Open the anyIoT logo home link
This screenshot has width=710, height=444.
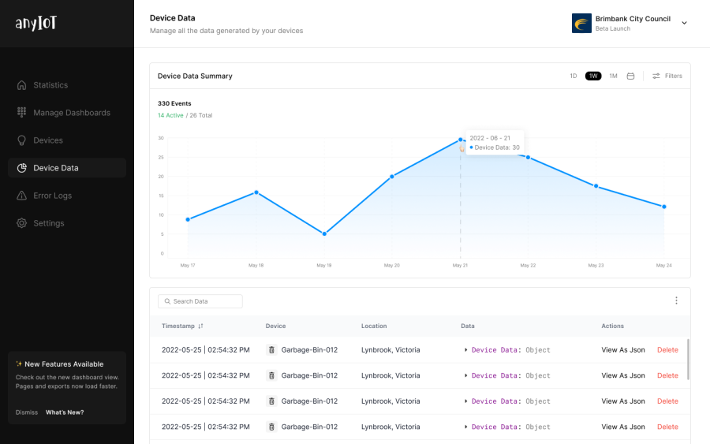coord(36,23)
